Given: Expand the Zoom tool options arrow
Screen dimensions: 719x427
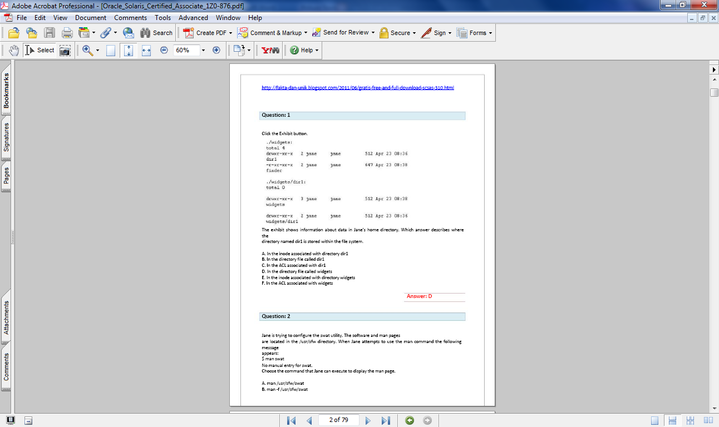Looking at the screenshot, I should 98,50.
